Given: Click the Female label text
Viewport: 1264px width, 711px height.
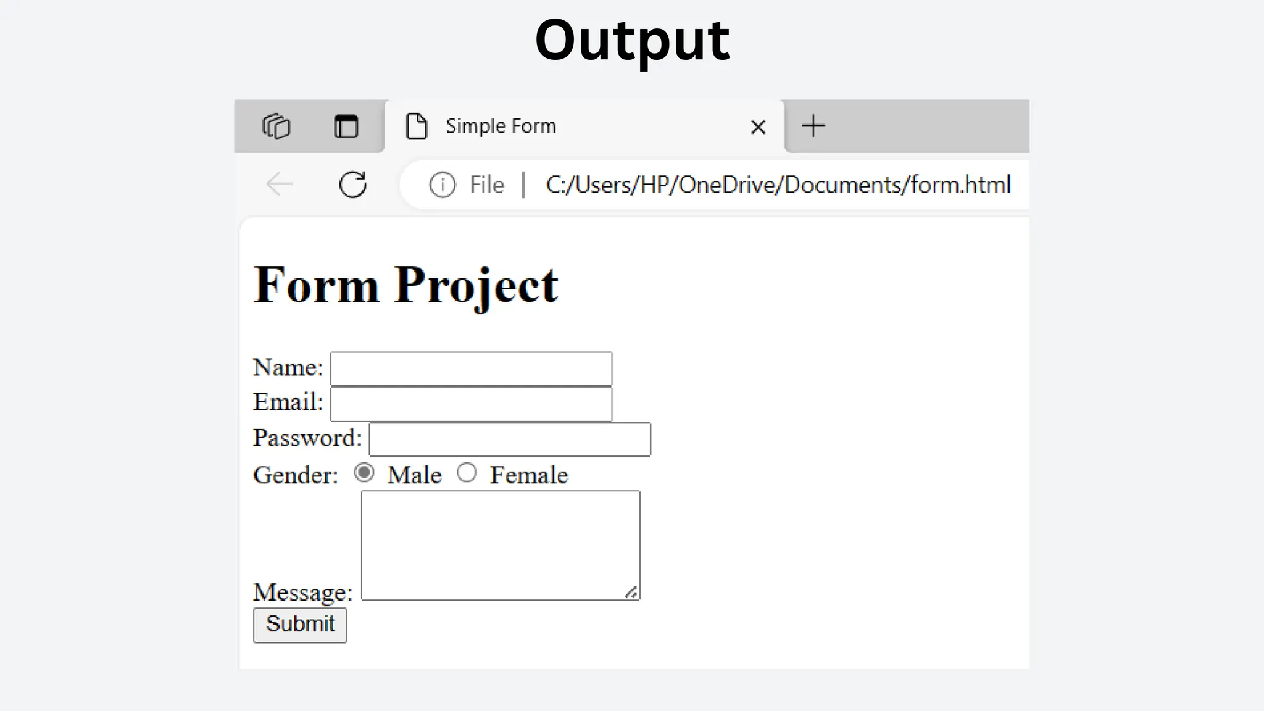Looking at the screenshot, I should click(x=529, y=475).
